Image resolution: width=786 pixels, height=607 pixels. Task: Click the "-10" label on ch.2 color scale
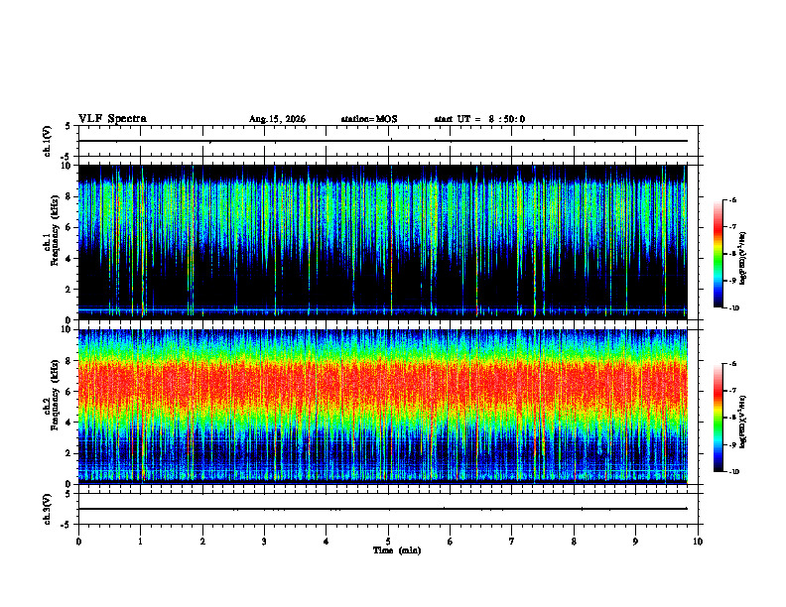coord(733,472)
